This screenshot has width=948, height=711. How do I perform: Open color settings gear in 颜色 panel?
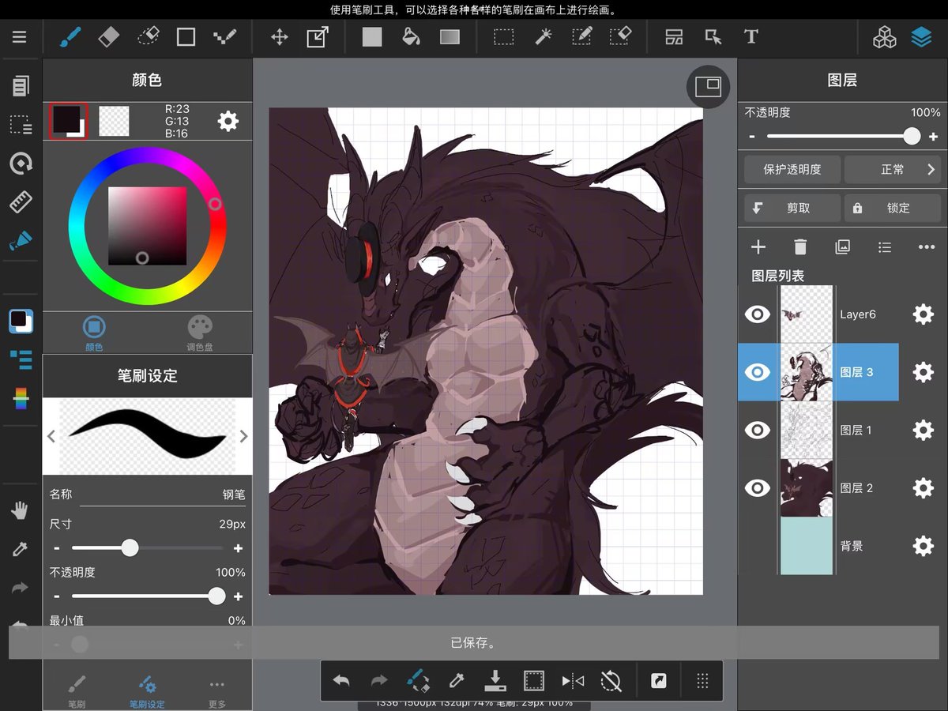228,121
